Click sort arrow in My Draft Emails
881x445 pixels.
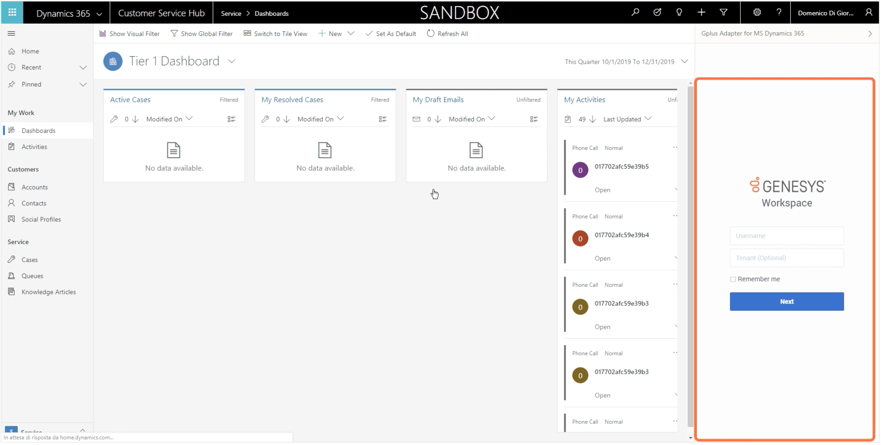point(438,119)
